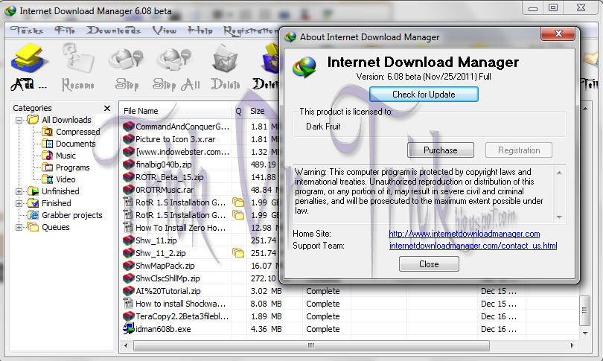Open the contact_us.html support link
This screenshot has width=603, height=361.
pos(473,246)
